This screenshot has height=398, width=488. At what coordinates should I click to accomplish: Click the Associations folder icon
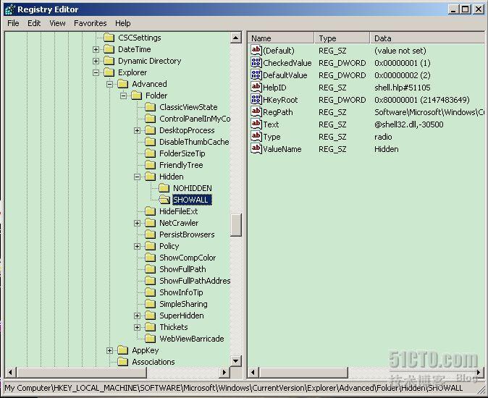point(122,362)
